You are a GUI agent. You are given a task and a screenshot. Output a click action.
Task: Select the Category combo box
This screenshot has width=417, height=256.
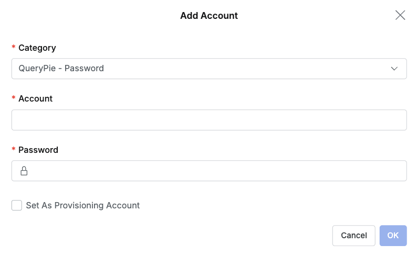point(209,69)
